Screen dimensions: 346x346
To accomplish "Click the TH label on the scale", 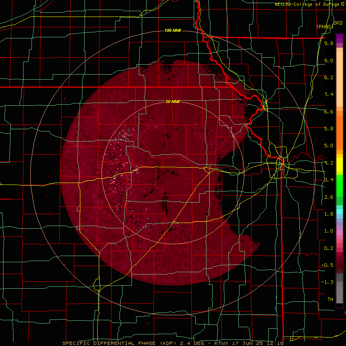I will click(330, 299).
